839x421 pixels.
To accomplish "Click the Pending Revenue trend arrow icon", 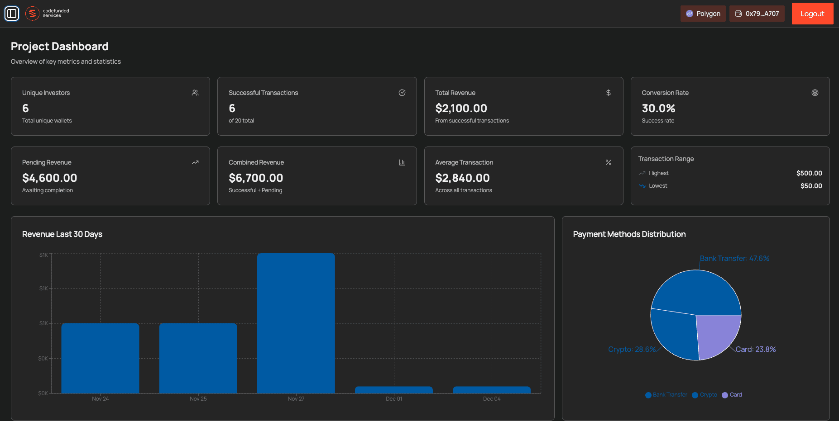I will [195, 162].
